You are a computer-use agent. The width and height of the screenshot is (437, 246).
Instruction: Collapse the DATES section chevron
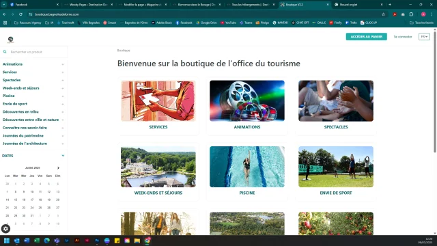63,156
